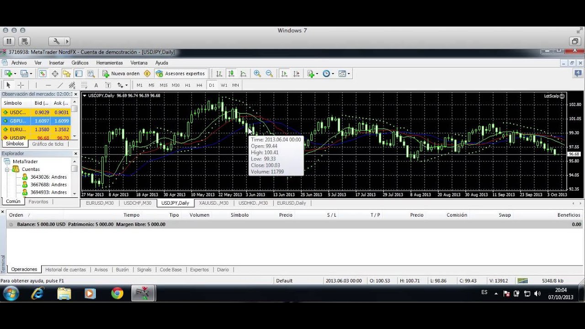Select the horizontal line drawing tool
This screenshot has width=585, height=329.
coord(48,85)
